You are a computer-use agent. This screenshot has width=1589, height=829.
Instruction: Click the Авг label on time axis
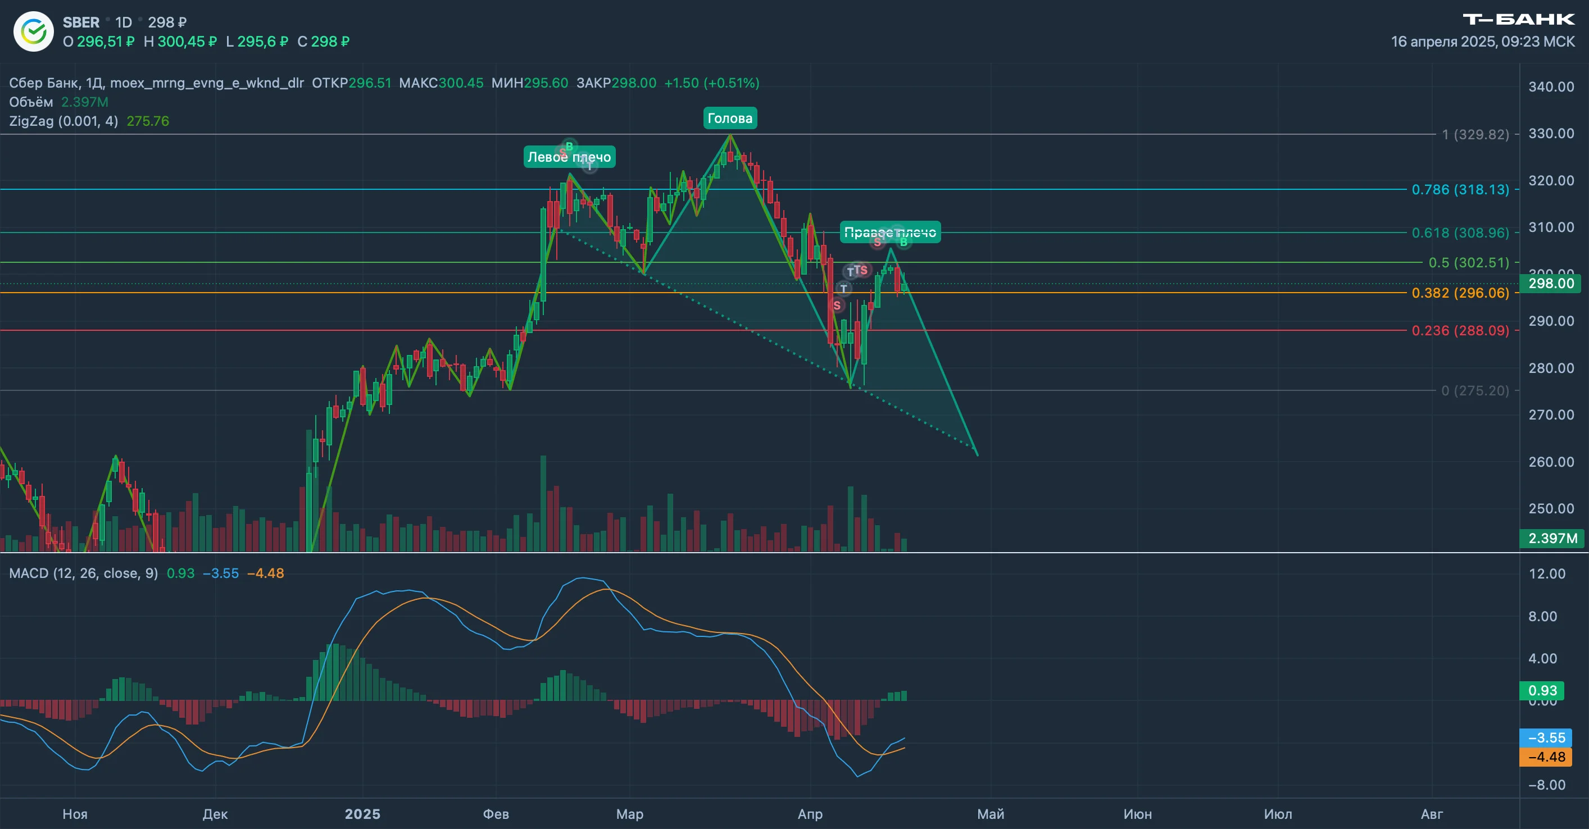(x=1432, y=814)
